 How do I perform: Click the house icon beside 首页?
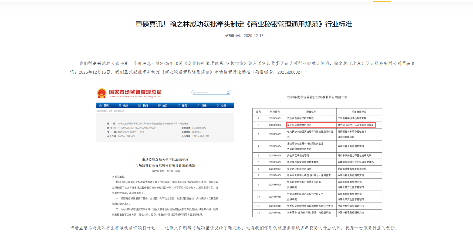(x=100, y=105)
